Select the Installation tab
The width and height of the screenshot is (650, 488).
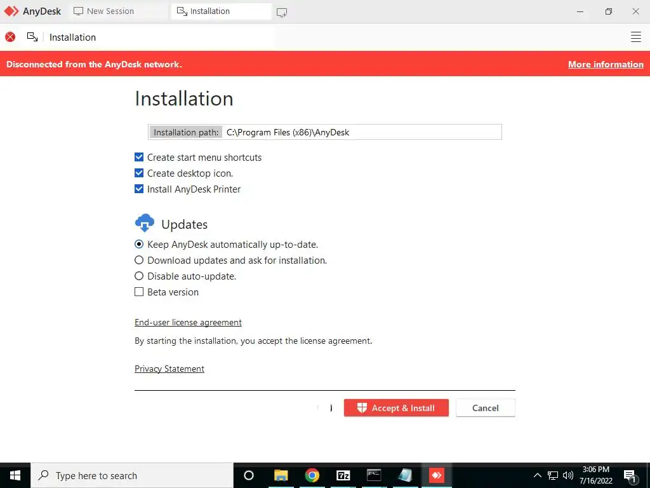pos(222,11)
